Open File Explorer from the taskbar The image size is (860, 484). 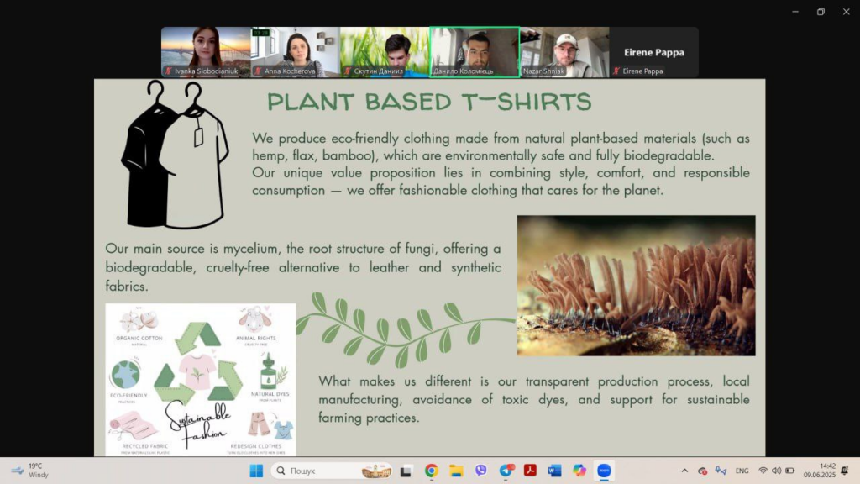(x=456, y=471)
